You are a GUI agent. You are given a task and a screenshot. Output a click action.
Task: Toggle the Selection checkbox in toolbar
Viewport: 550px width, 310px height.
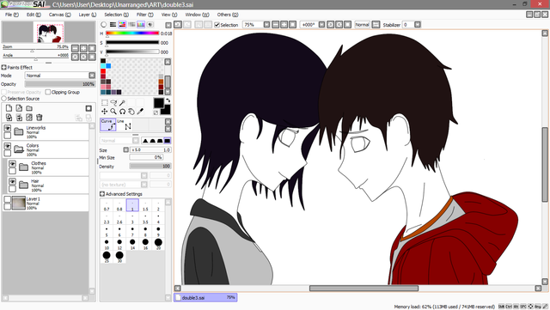pyautogui.click(x=217, y=25)
